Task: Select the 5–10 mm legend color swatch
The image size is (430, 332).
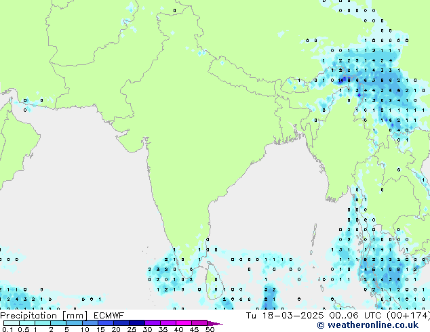Action: coord(74,323)
